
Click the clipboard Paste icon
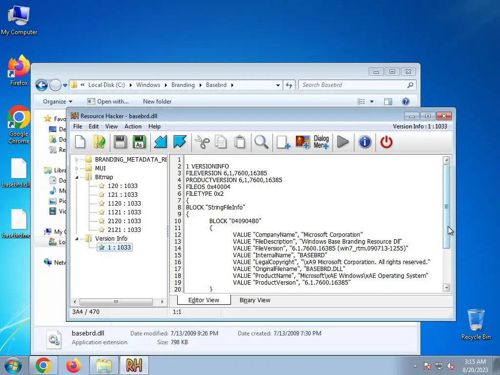tap(240, 142)
